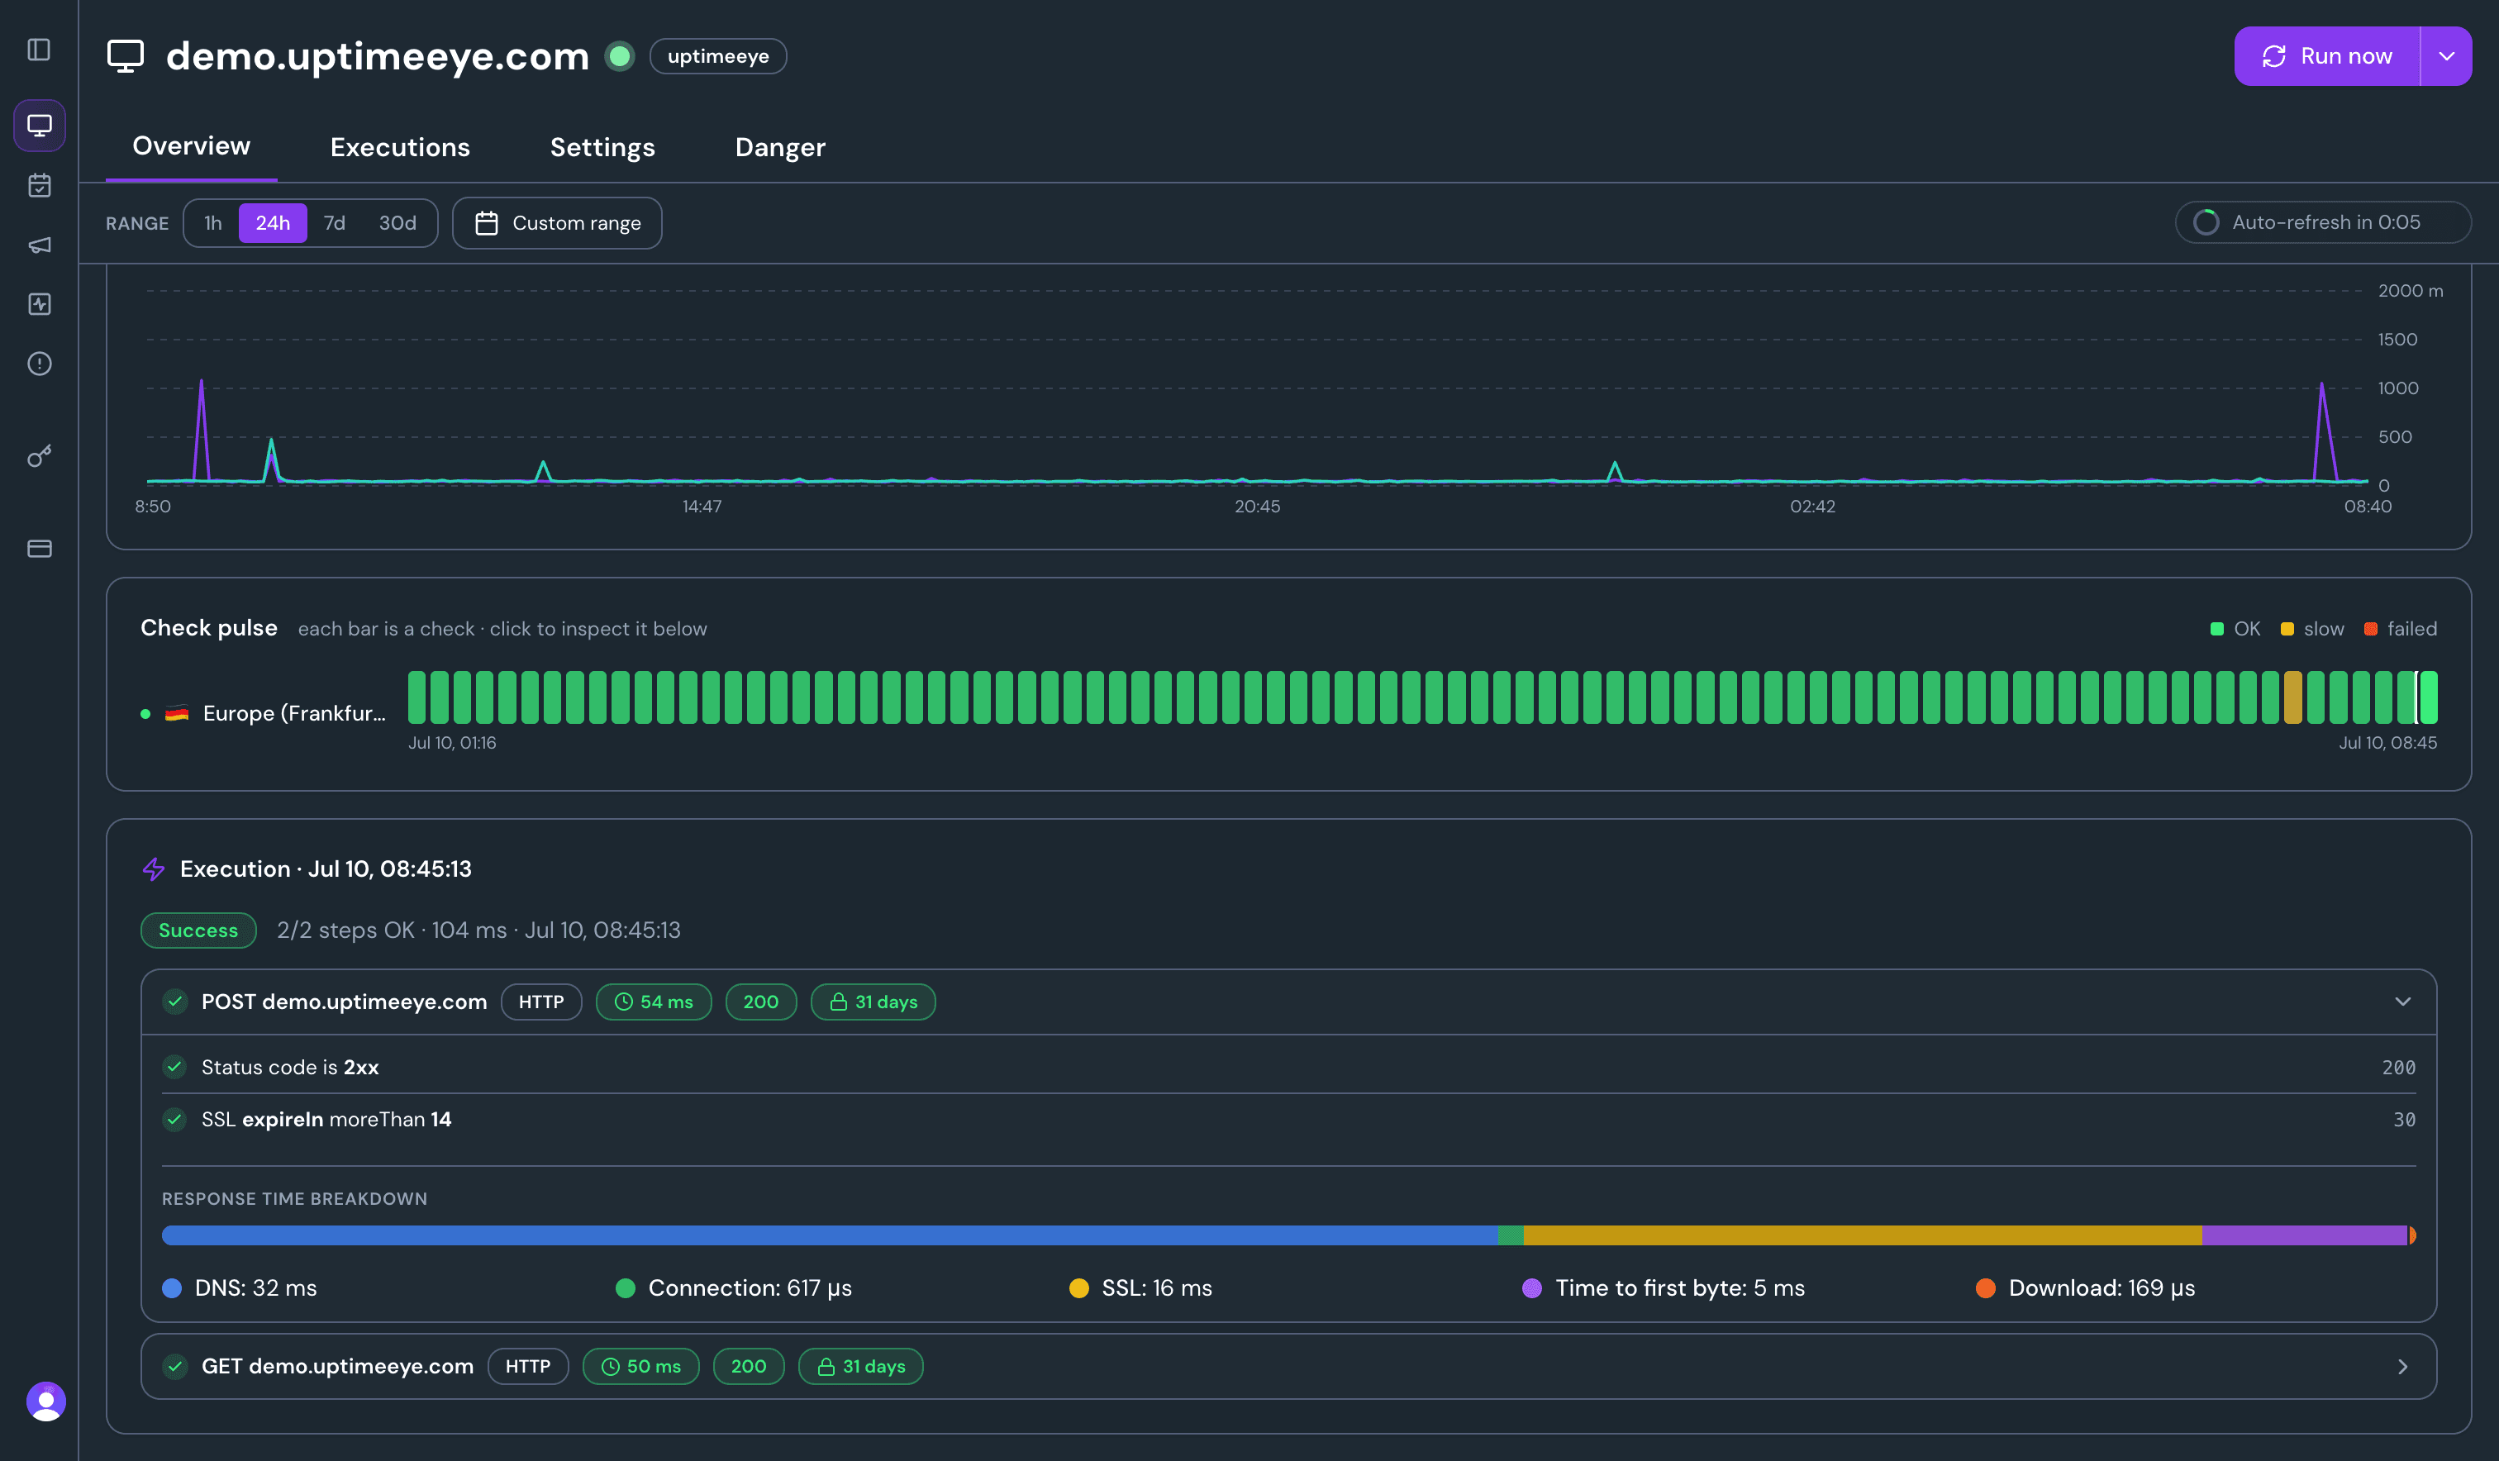Click the 50 ms clock badge

point(640,1366)
